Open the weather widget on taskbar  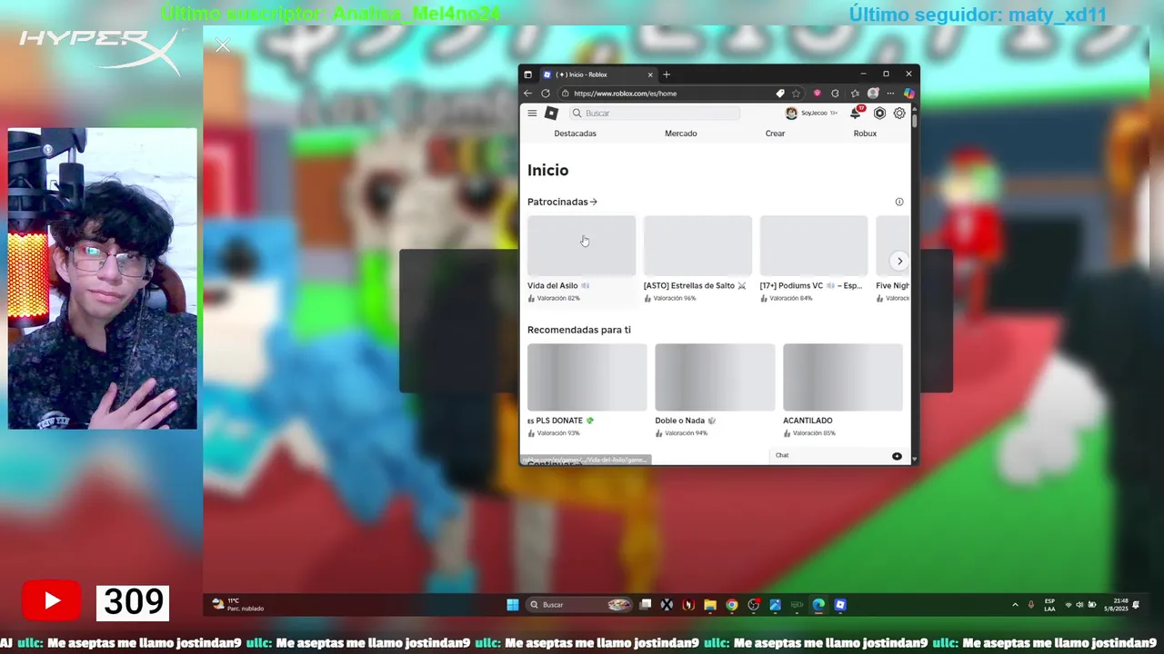pos(237,604)
